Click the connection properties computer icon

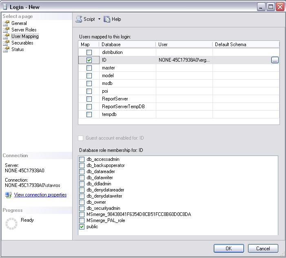tap(9, 195)
